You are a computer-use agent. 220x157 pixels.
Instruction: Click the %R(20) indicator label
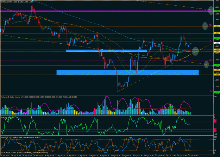(4, 118)
